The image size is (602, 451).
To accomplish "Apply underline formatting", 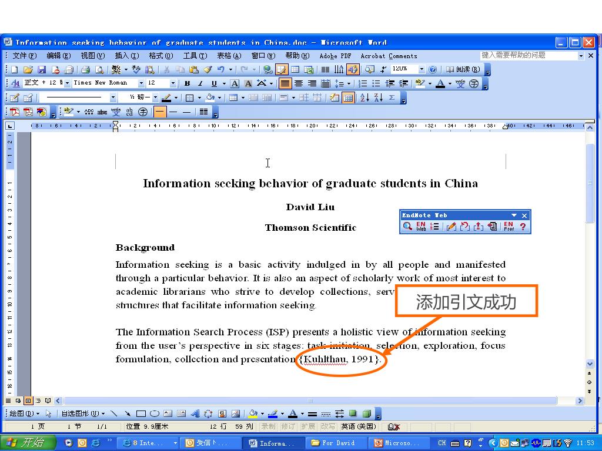I will tap(214, 83).
